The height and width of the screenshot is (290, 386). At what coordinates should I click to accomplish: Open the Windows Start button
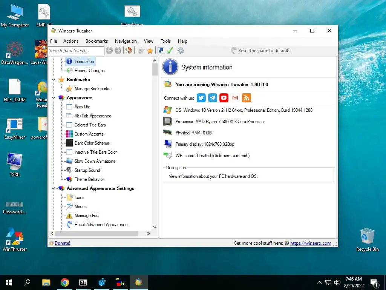(9, 282)
